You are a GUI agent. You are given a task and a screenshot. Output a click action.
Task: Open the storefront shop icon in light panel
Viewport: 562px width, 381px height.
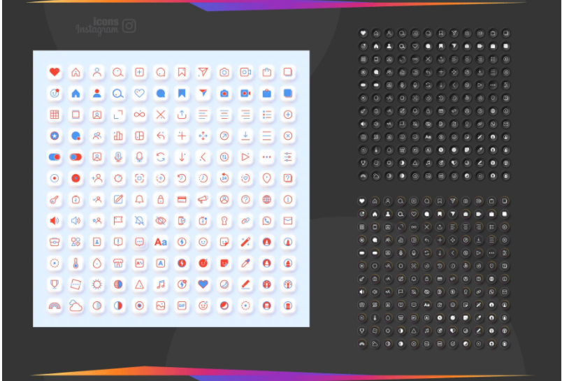tap(118, 264)
